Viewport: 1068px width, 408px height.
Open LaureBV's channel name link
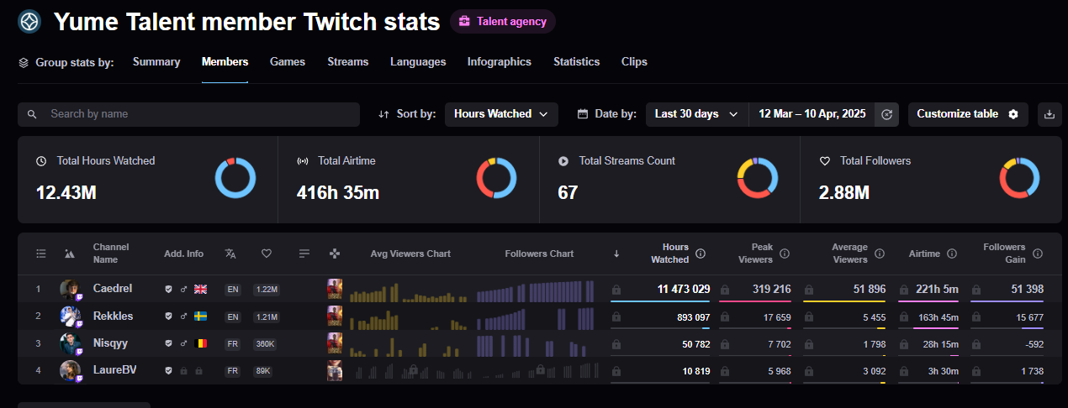tap(114, 371)
